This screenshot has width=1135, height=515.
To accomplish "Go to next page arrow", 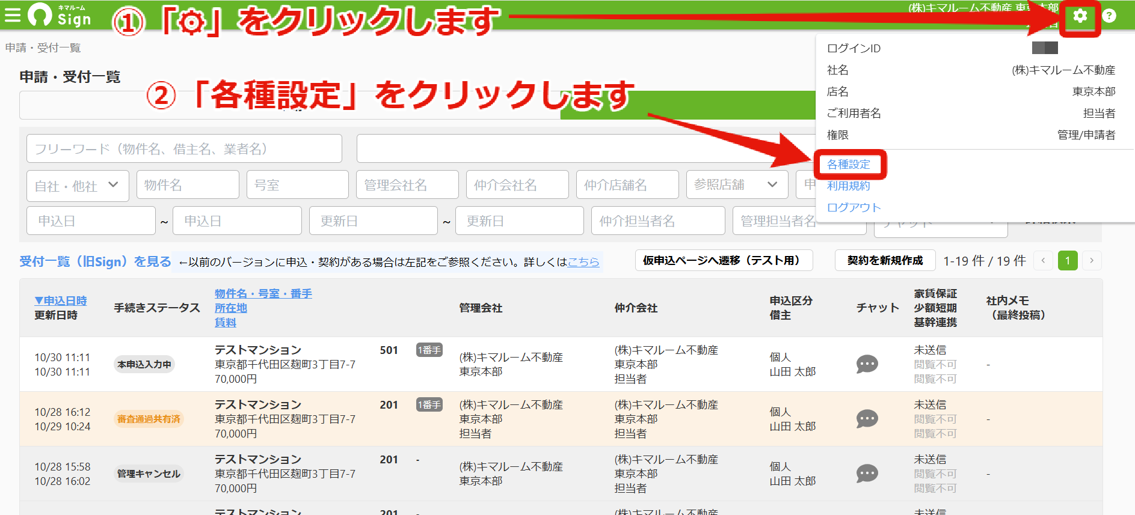I will (x=1092, y=260).
